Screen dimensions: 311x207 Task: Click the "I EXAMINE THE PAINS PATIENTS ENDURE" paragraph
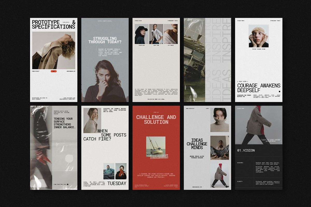(x=156, y=176)
